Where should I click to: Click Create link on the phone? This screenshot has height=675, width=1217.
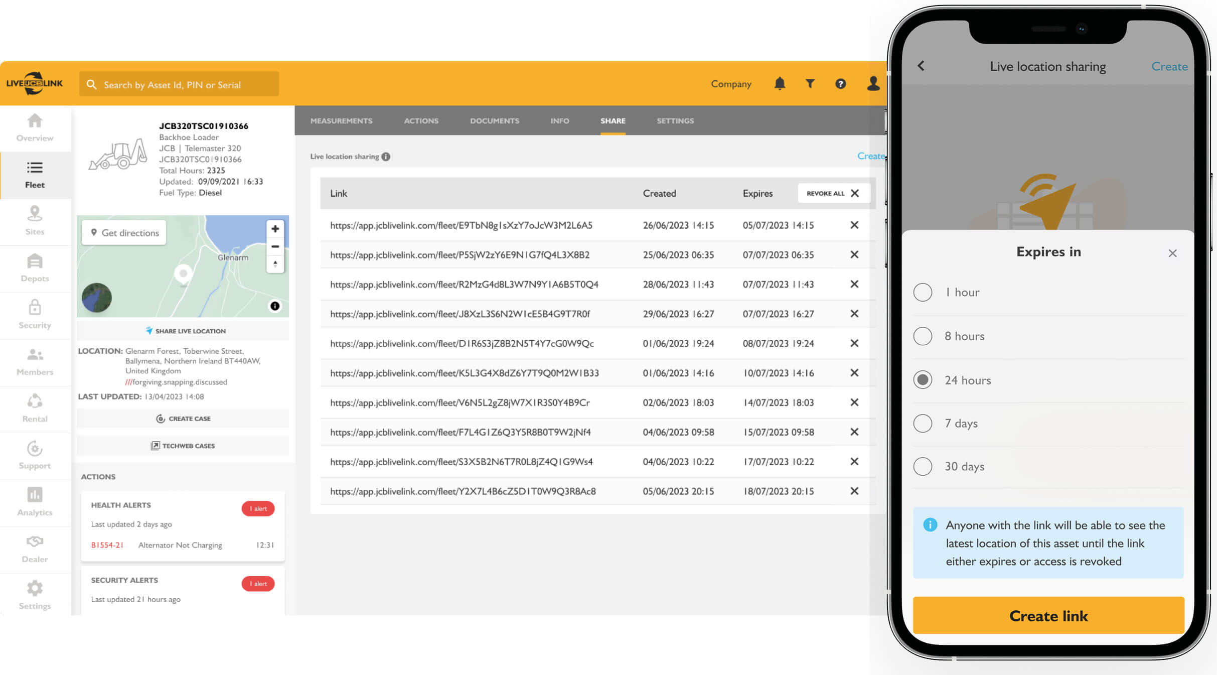[1048, 615]
